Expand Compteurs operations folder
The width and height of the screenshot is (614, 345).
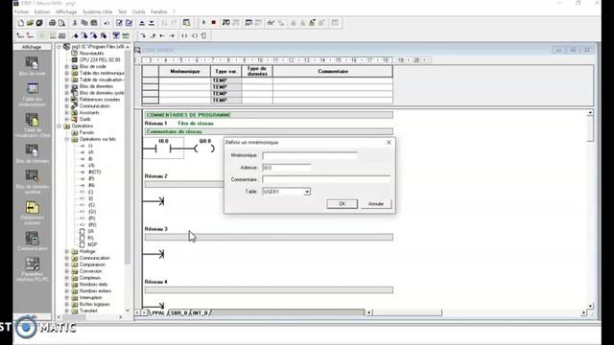(x=67, y=278)
